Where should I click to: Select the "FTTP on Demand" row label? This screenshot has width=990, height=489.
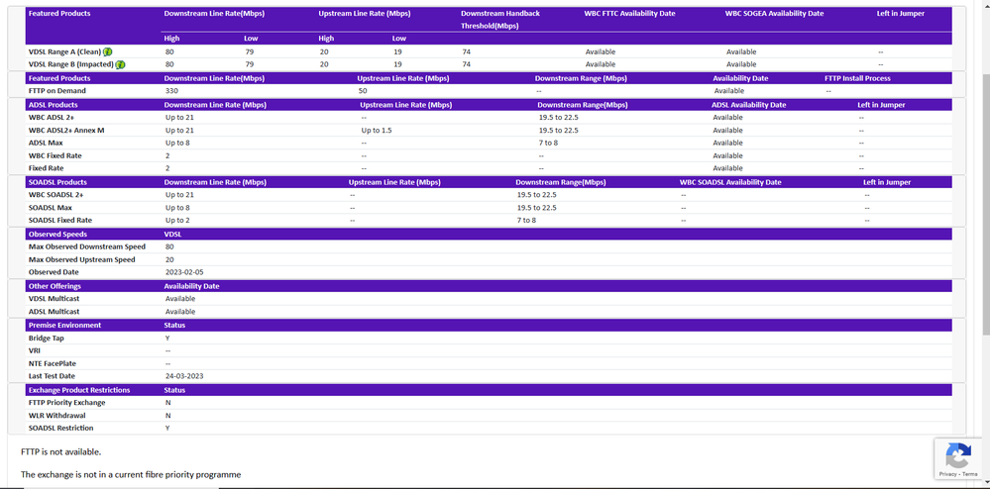pos(56,91)
